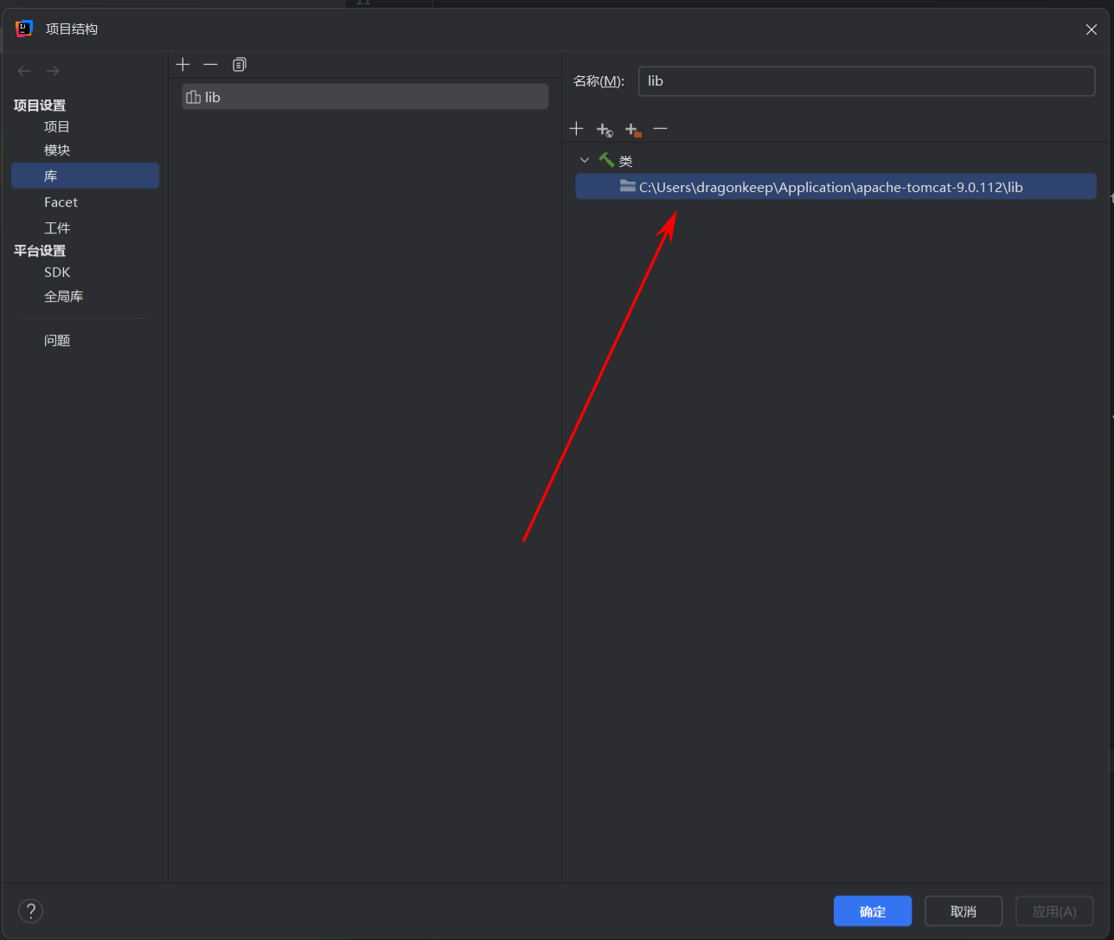
Task: Click the add library root plus icon
Action: tap(577, 129)
